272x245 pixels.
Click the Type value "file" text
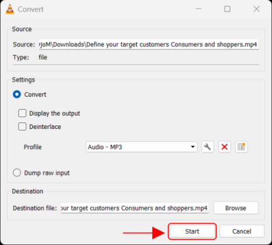click(43, 57)
